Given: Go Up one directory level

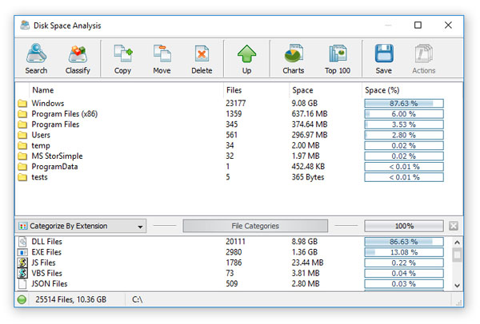Looking at the screenshot, I should [246, 58].
